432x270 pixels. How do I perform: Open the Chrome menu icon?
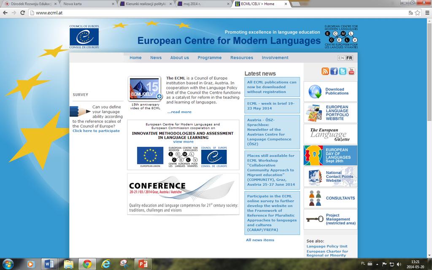point(427,13)
